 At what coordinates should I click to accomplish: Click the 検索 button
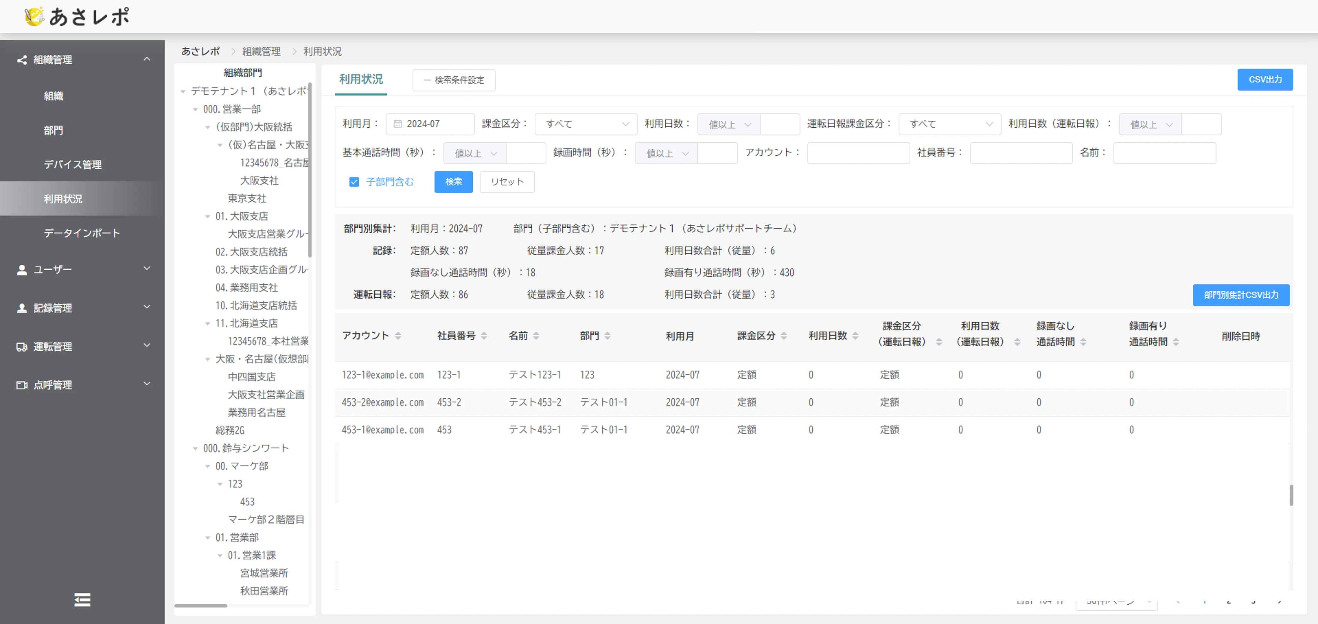coord(453,182)
